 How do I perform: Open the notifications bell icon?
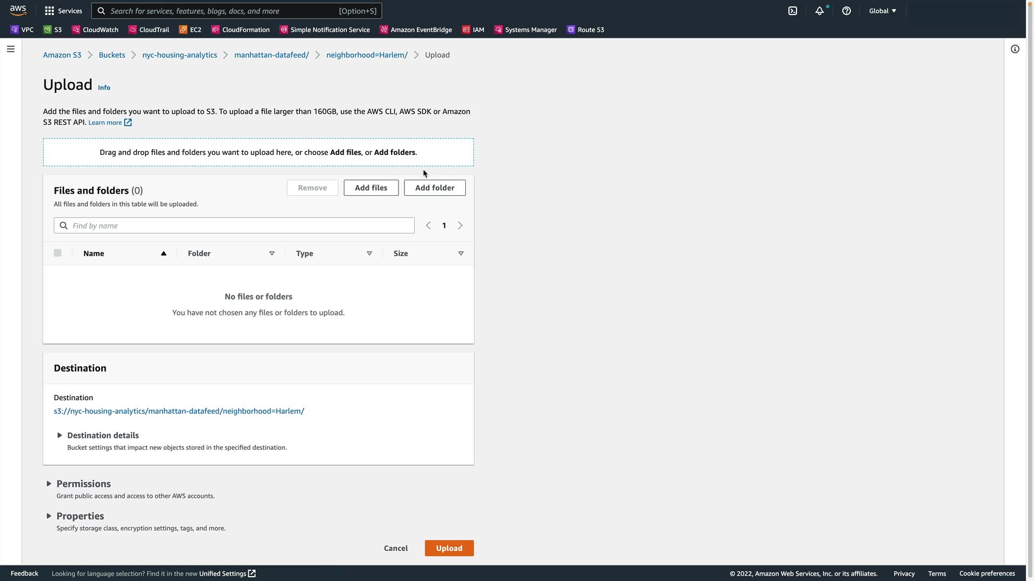pyautogui.click(x=819, y=11)
